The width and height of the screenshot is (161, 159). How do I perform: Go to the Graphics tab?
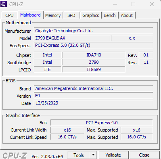pos(91,15)
